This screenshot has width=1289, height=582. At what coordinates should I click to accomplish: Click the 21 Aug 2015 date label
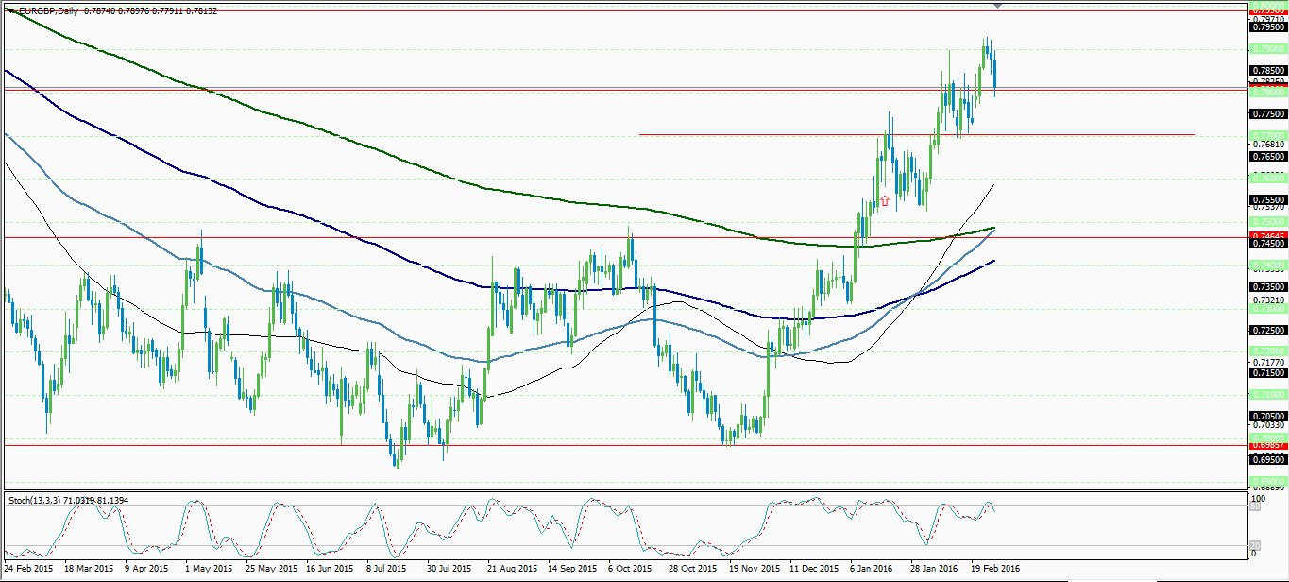[x=510, y=570]
